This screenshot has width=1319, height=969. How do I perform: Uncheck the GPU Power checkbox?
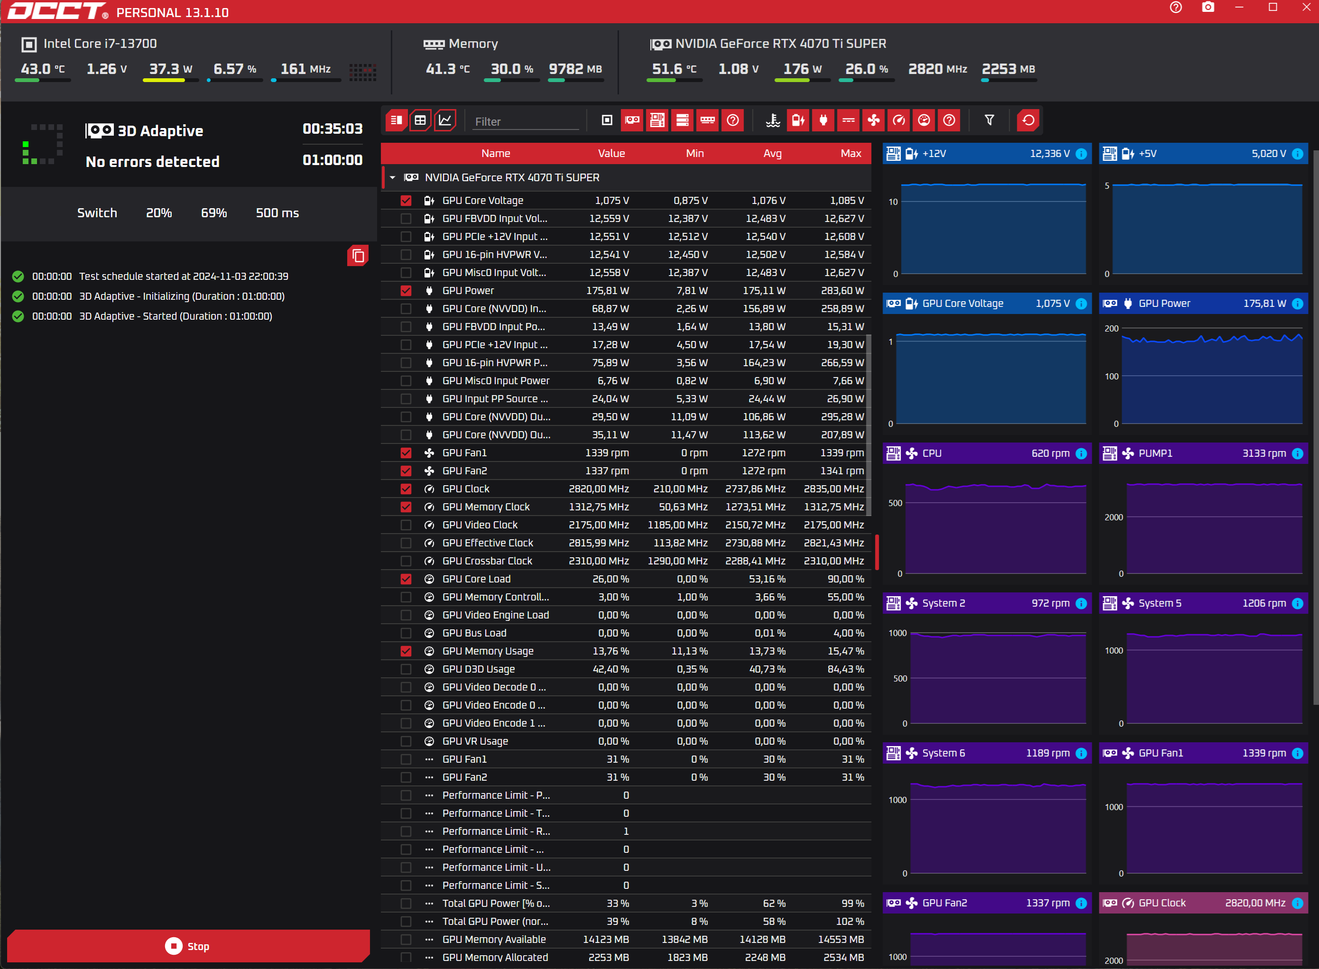click(406, 291)
